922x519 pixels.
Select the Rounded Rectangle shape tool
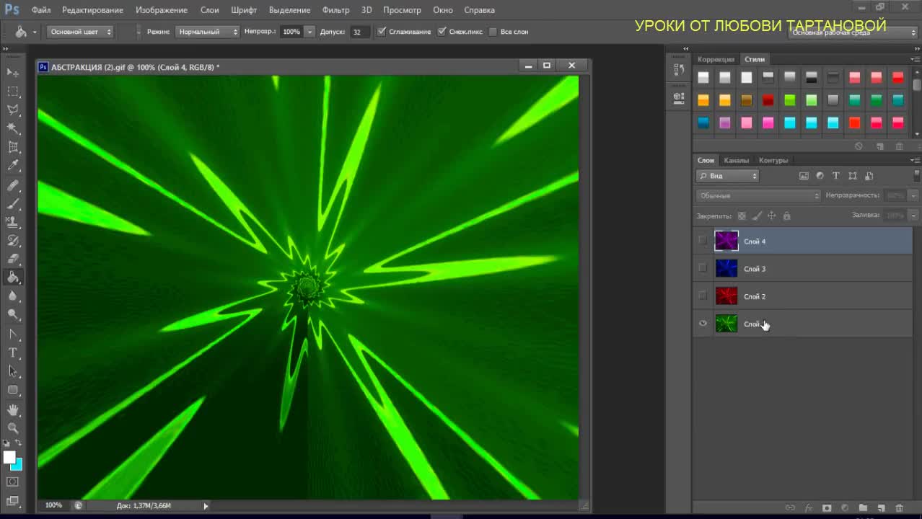13,390
